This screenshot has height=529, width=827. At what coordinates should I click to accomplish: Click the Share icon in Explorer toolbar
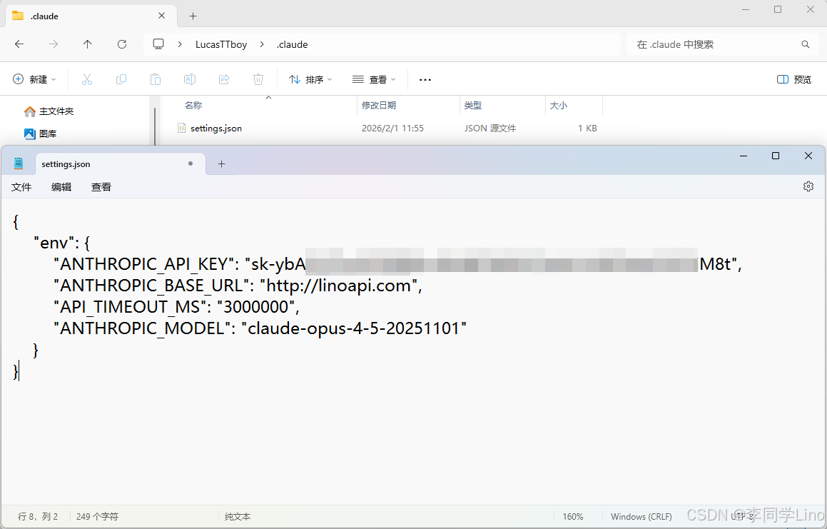pos(224,79)
